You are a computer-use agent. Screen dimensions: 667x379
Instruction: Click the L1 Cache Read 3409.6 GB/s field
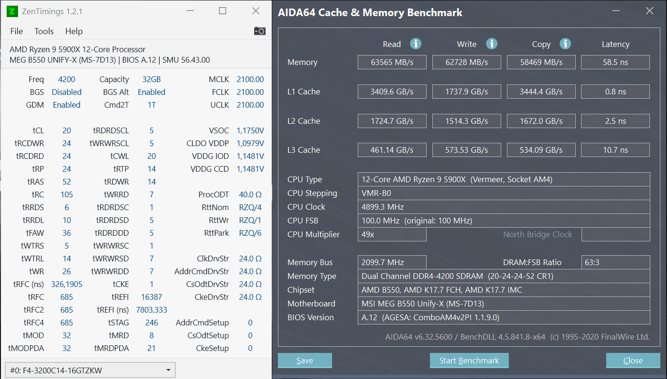pos(392,92)
